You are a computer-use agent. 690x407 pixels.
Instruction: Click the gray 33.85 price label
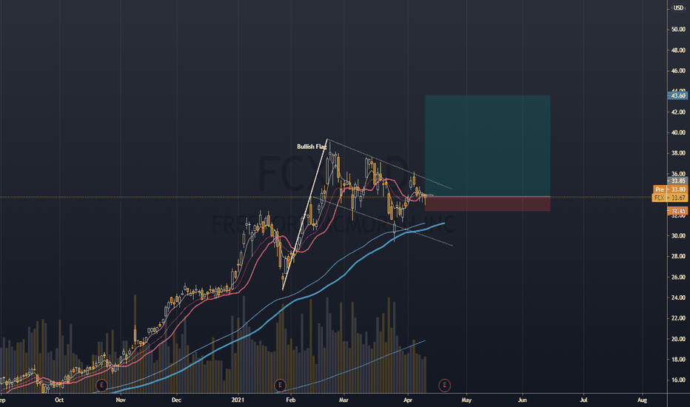coord(677,181)
